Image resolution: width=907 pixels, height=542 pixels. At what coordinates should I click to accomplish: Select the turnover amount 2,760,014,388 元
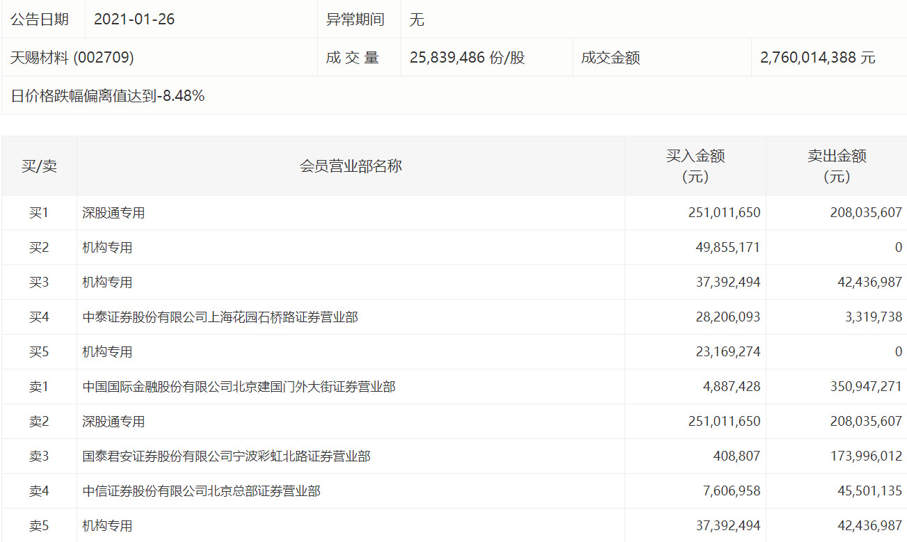tap(817, 58)
